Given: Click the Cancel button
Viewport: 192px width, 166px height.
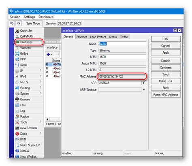Looking at the screenshot, I should click(166, 46).
